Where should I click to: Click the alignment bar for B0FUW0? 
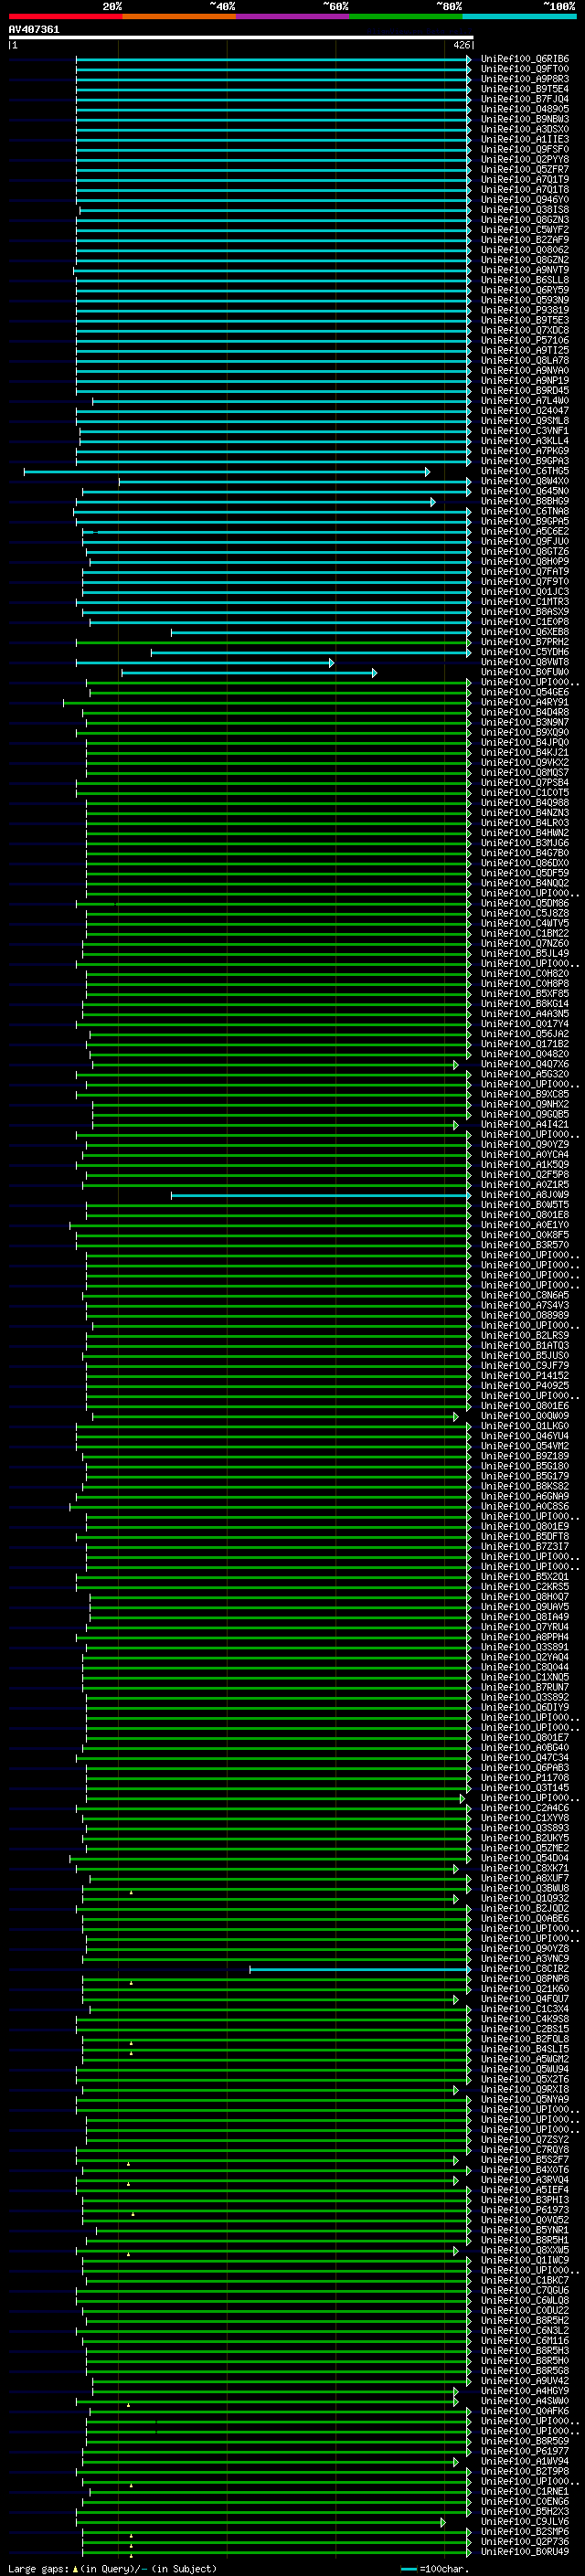click(250, 672)
